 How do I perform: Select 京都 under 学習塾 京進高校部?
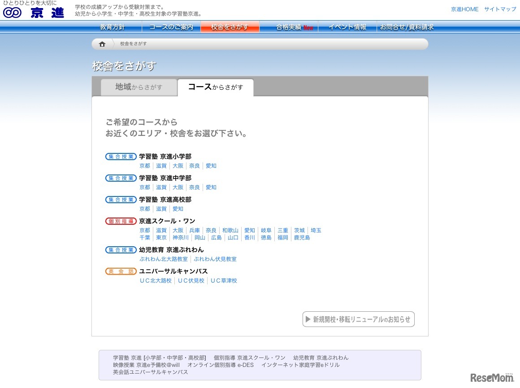click(x=144, y=209)
